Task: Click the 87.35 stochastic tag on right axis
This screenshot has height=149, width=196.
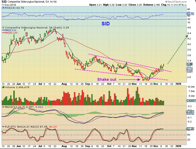Action: pos(190,129)
